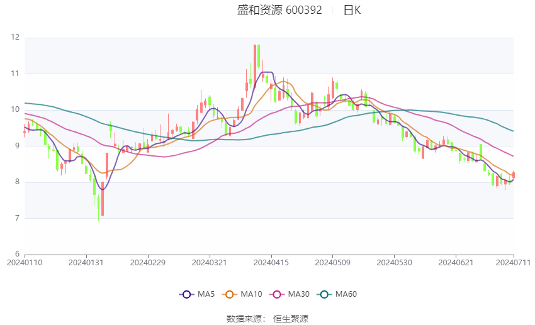This screenshot has width=535, height=325.
Task: Click the x-axis date label 20240321
Action: 209,263
